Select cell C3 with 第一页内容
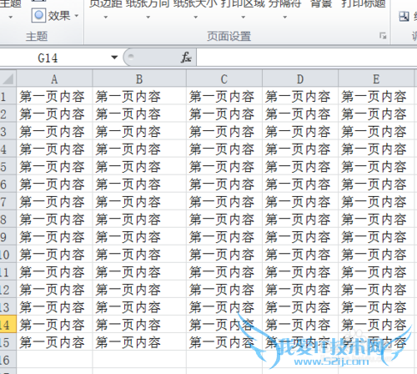The image size is (417, 374). (x=224, y=132)
